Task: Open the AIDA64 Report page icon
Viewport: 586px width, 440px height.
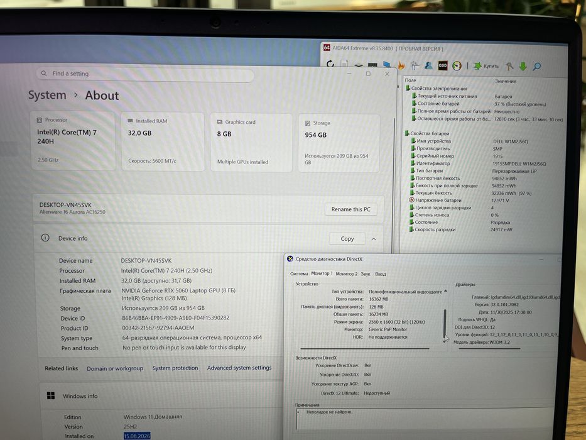Action: (344, 64)
